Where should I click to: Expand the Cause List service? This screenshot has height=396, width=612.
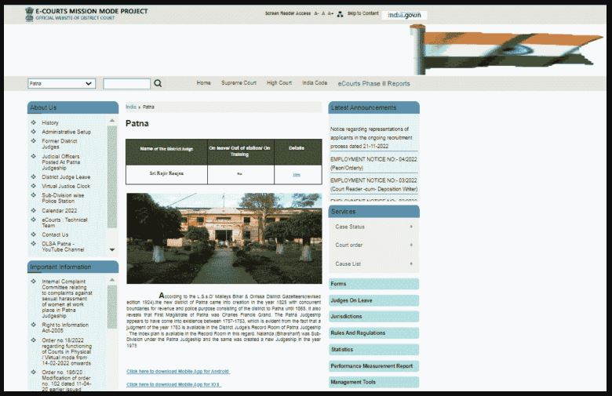coord(411,263)
